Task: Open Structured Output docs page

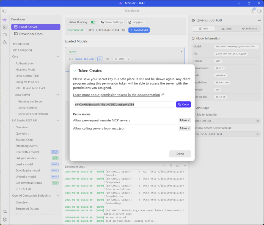Action: coord(27,209)
